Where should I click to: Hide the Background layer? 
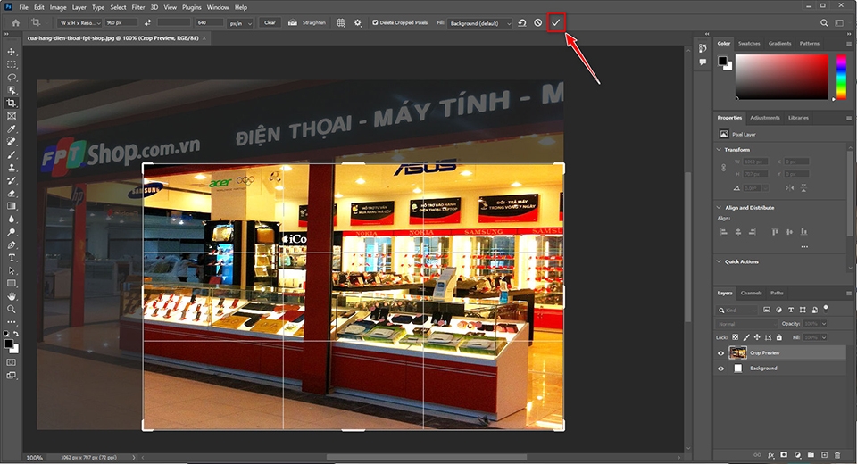[x=720, y=369]
